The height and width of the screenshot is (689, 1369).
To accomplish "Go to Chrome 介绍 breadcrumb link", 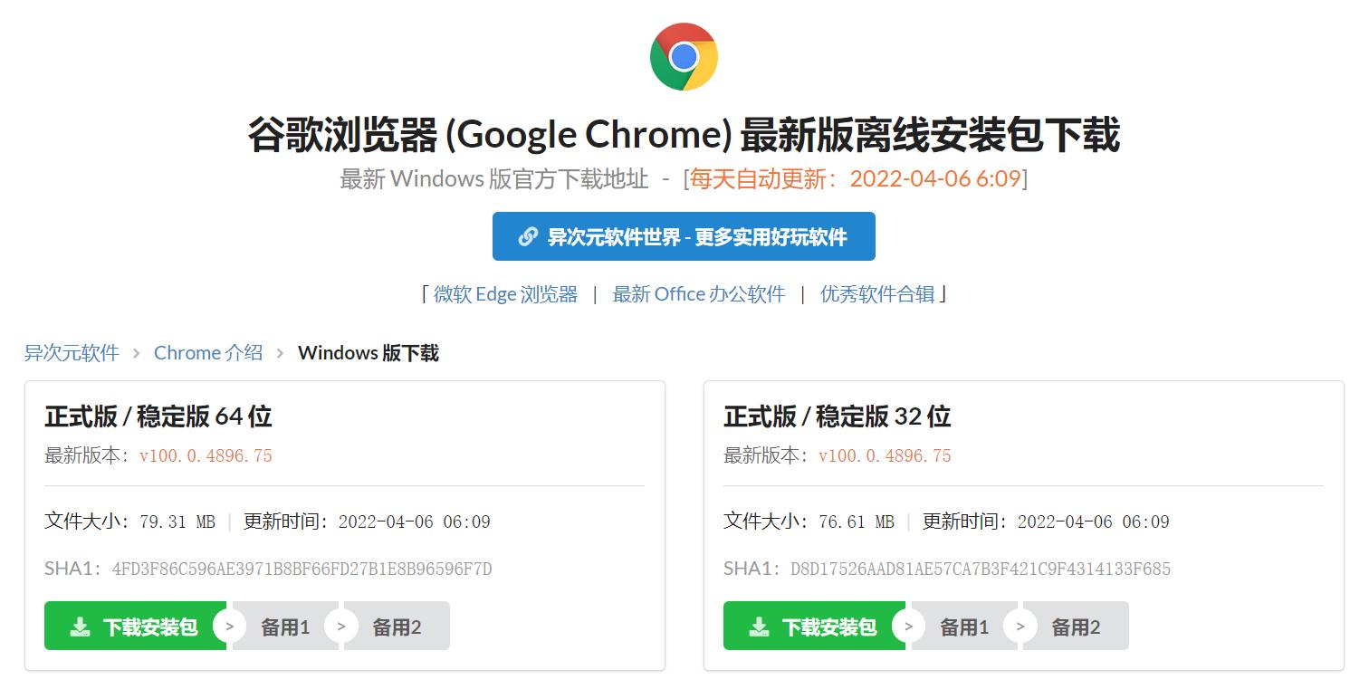I will (208, 353).
